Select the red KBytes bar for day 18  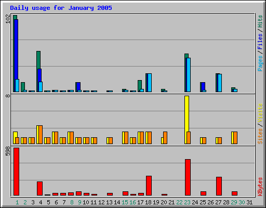point(149,186)
